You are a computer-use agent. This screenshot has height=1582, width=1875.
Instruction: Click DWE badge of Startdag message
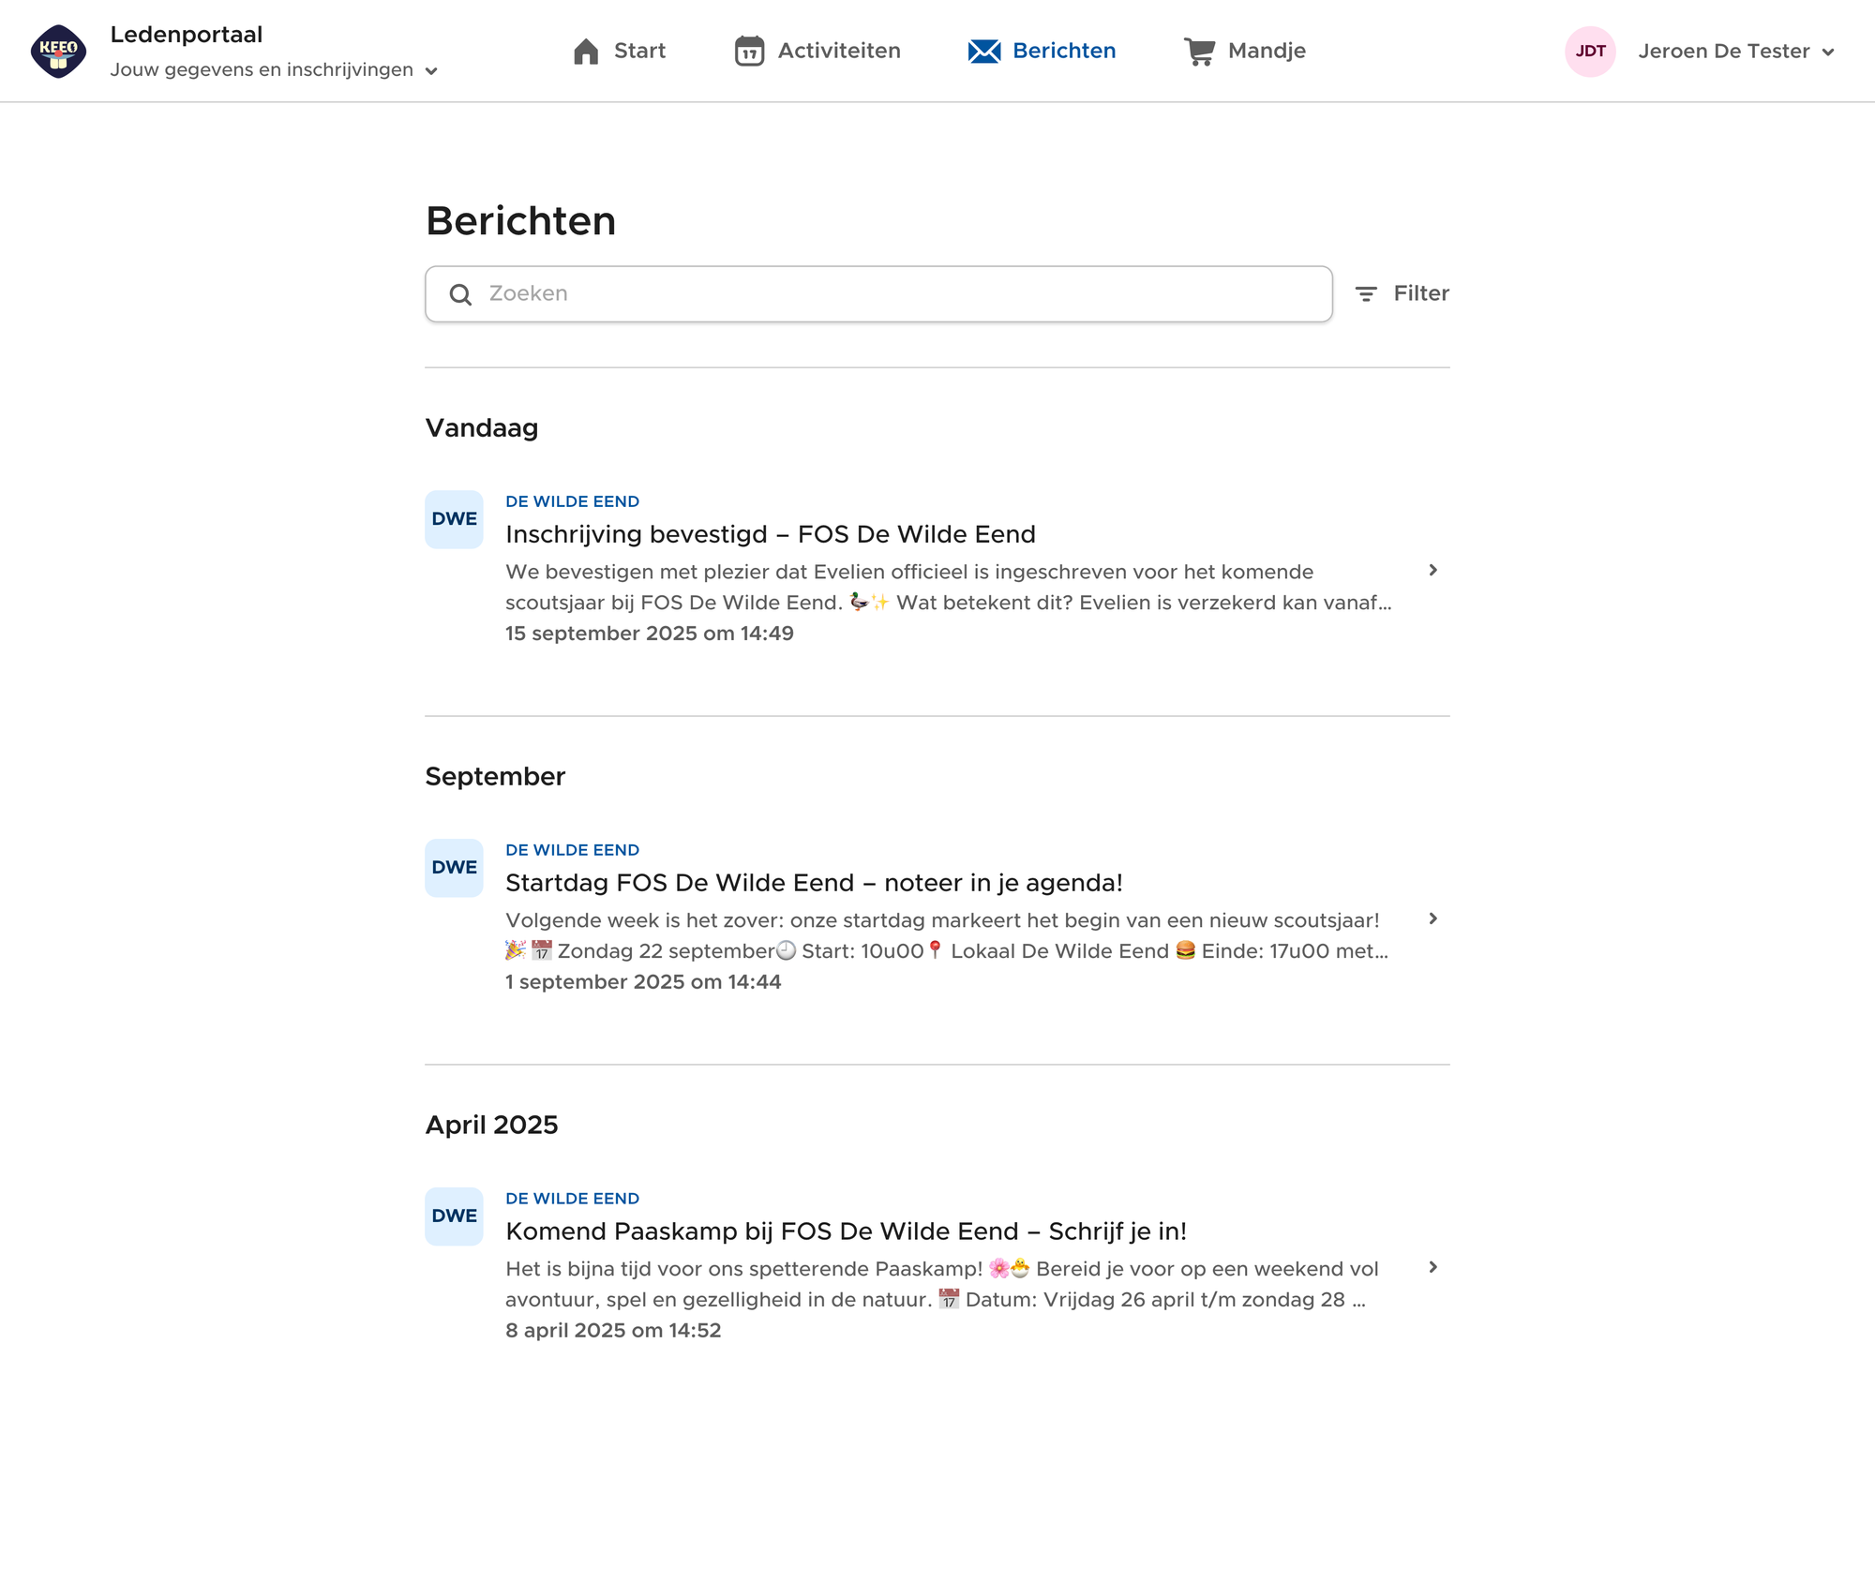point(454,868)
